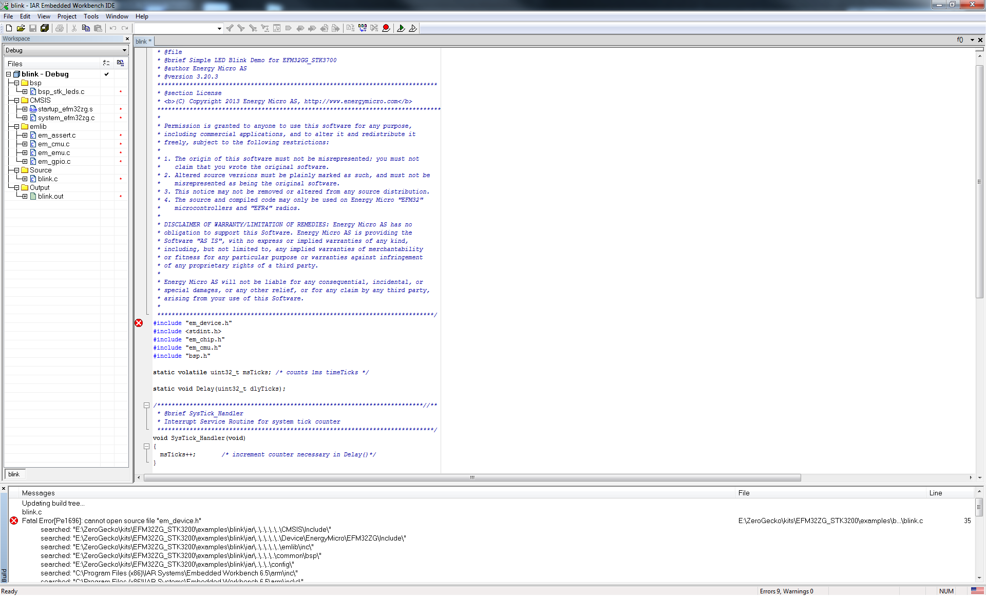This screenshot has width=986, height=616.
Task: Open the Project menu
Action: (67, 16)
